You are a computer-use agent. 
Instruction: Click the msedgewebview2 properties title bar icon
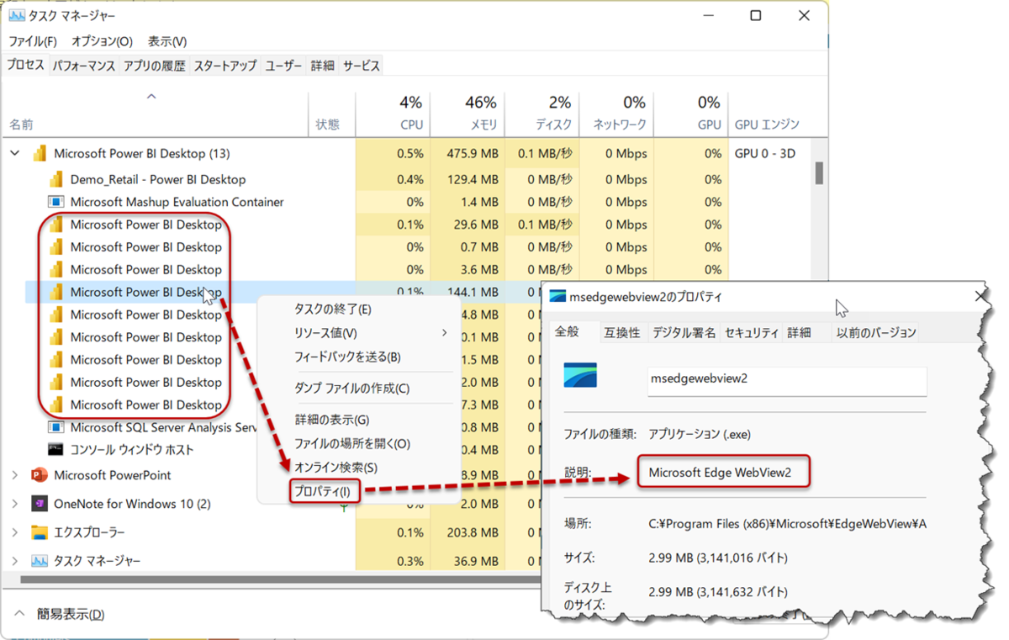(557, 297)
